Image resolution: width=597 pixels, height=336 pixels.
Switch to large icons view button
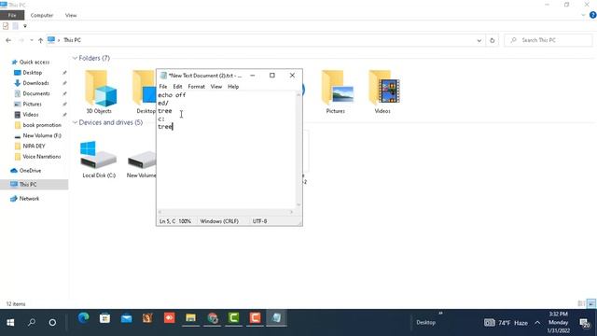(x=590, y=303)
